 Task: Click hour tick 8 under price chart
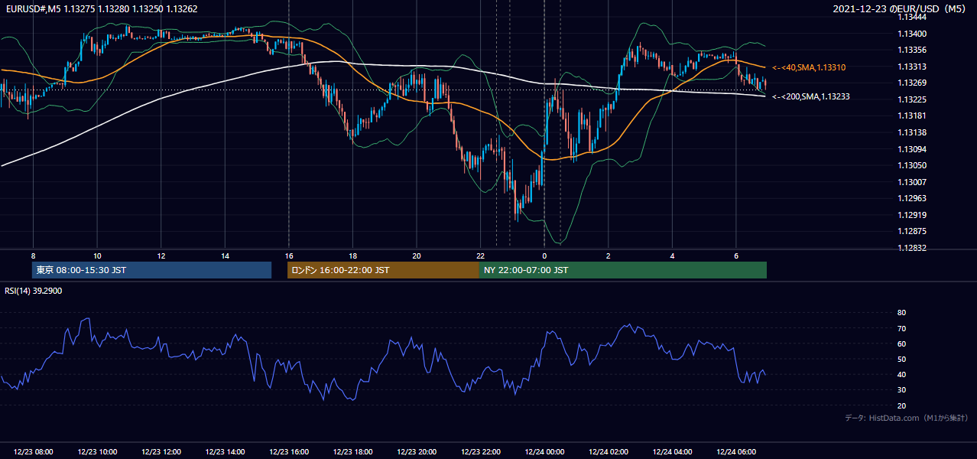33,256
